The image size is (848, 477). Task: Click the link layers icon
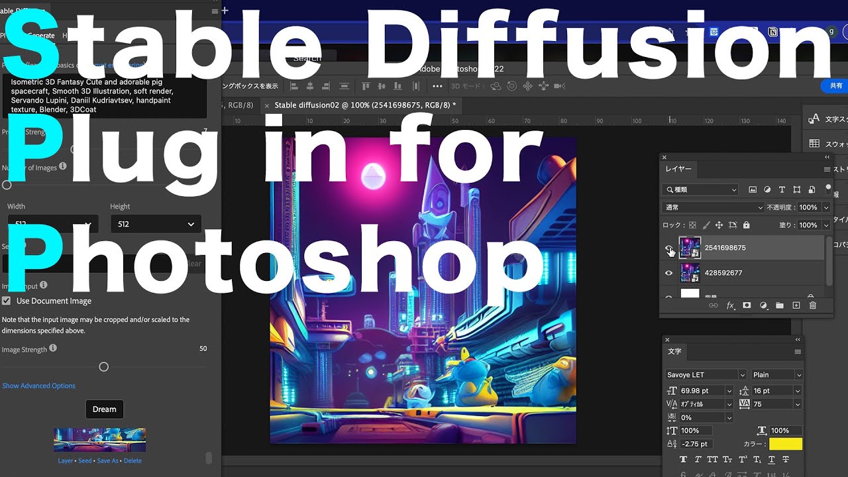point(714,305)
